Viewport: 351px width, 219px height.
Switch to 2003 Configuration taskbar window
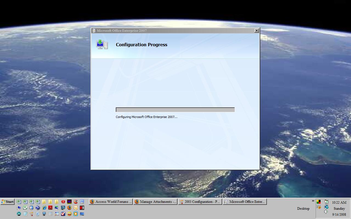(200, 202)
